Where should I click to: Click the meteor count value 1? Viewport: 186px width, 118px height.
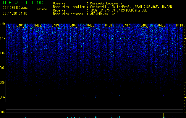(x=42, y=14)
